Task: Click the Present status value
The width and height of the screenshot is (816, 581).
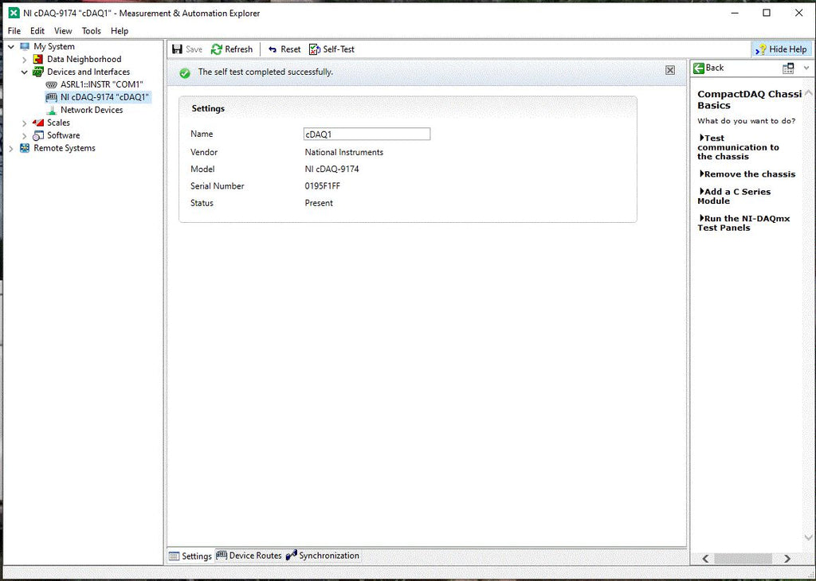Action: 319,203
